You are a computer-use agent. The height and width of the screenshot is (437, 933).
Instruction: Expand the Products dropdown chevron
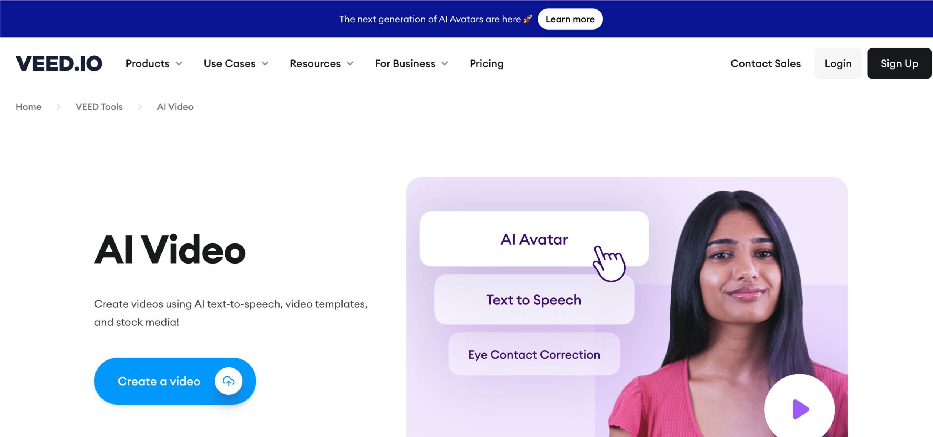pyautogui.click(x=179, y=63)
